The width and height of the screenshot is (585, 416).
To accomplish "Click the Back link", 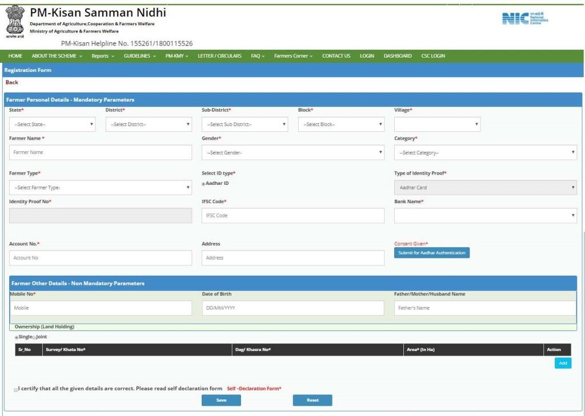I will [x=12, y=82].
